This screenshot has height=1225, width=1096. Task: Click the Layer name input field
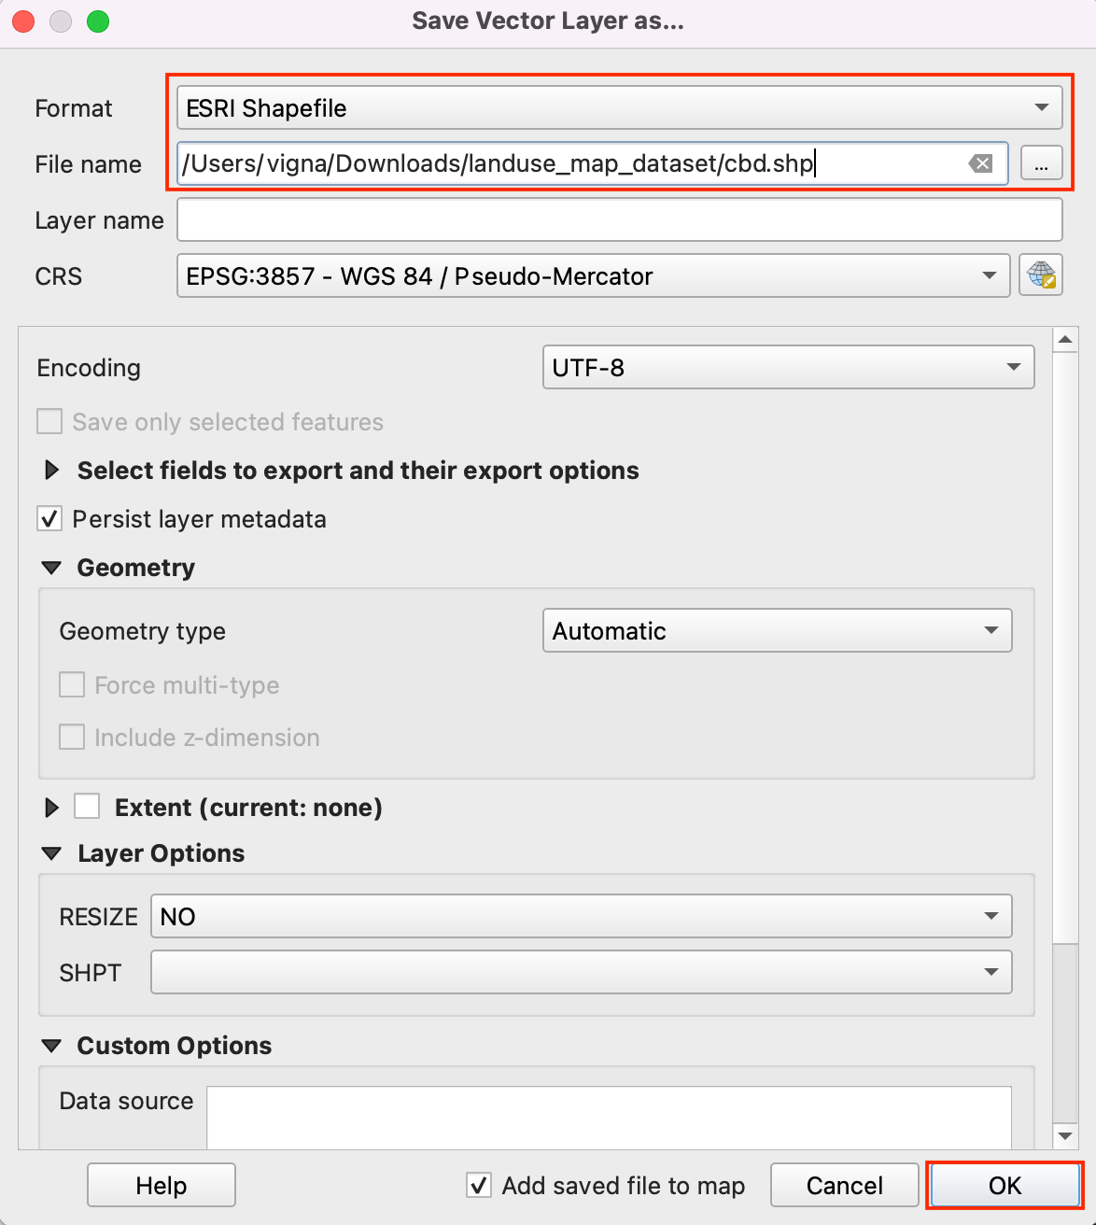(x=619, y=220)
